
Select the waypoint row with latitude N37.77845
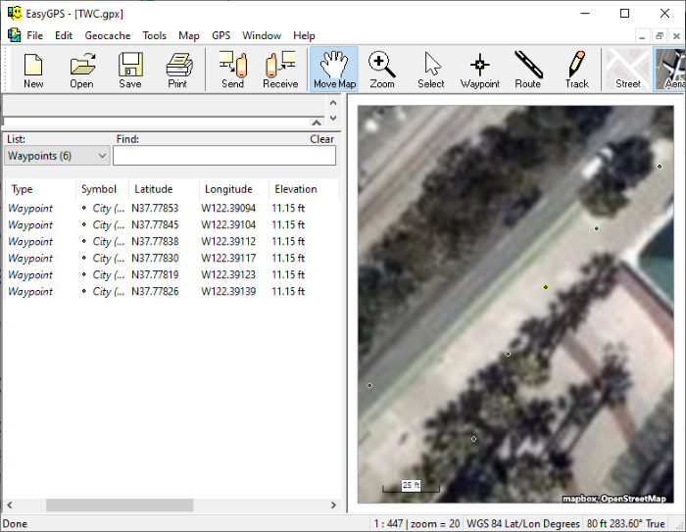click(x=171, y=225)
